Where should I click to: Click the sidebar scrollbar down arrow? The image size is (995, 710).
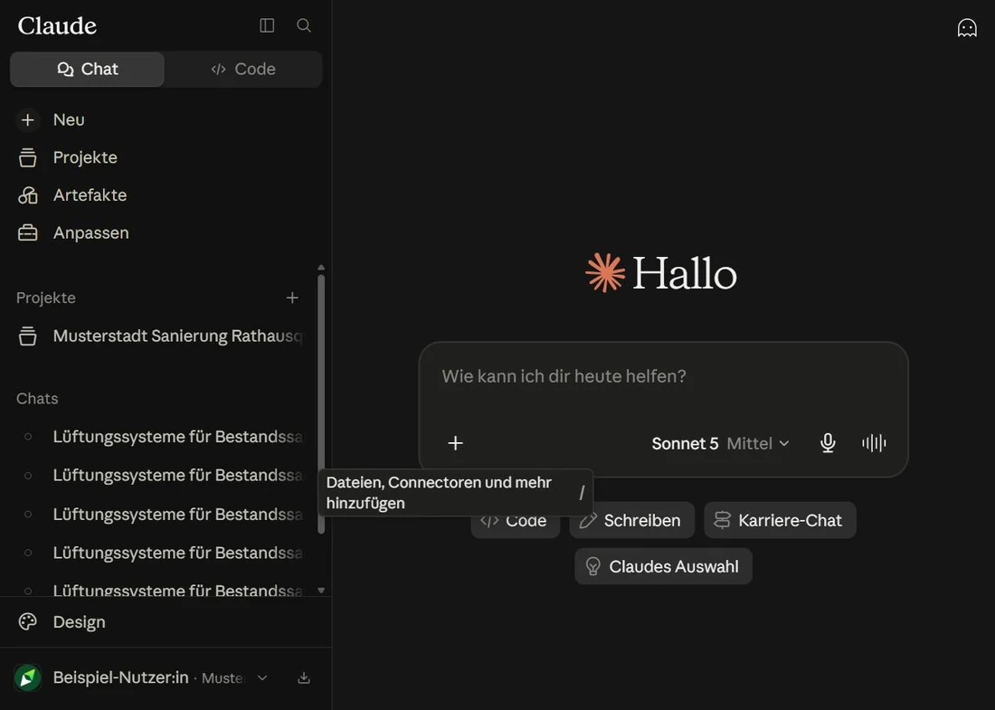[321, 590]
